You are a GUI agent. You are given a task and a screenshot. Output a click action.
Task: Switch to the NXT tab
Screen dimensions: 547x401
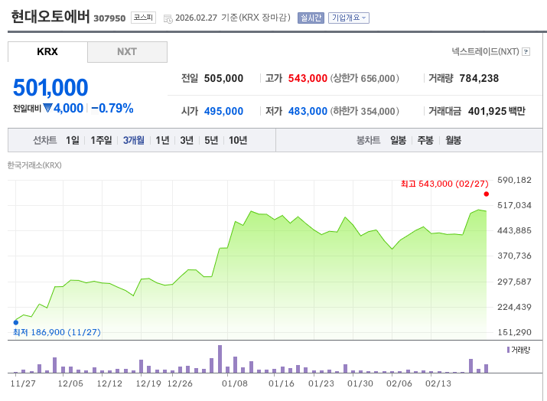click(x=127, y=52)
